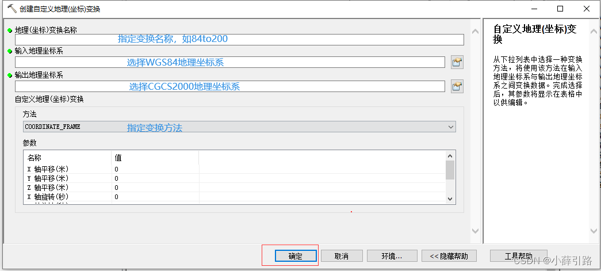Click the 方法 section label
The width and height of the screenshot is (601, 271).
point(29,114)
